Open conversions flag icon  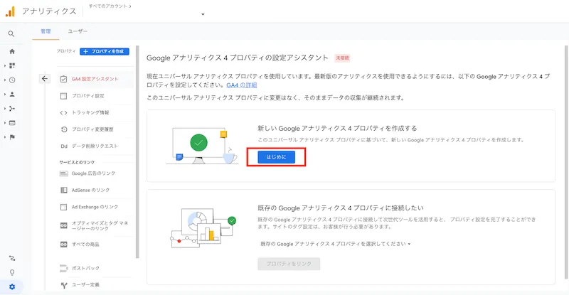[12, 137]
